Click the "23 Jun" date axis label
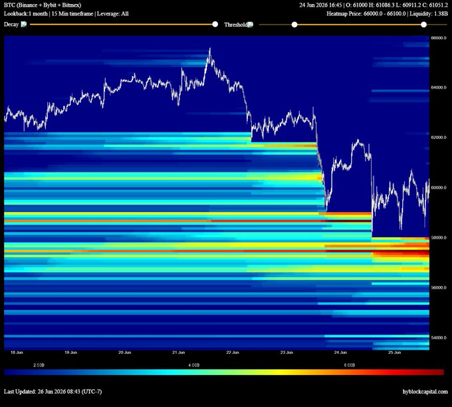The width and height of the screenshot is (452, 407). click(286, 352)
